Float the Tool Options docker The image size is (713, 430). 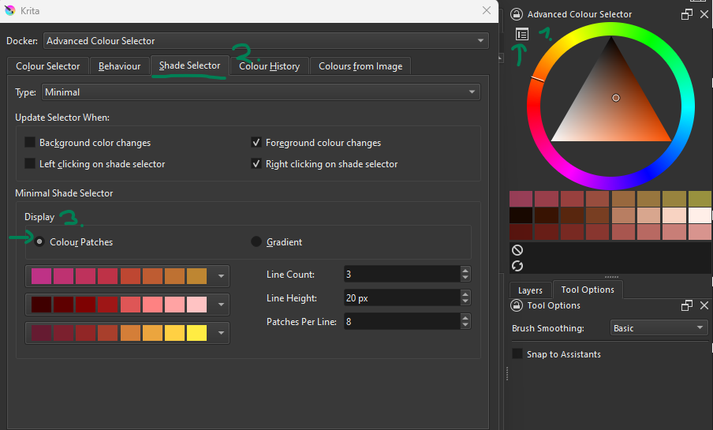tap(687, 305)
